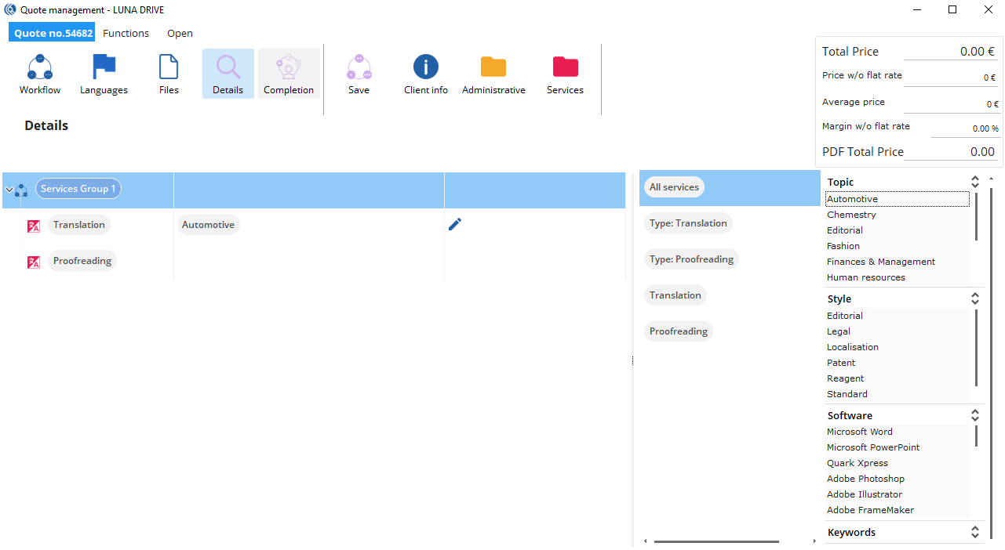Viewport: 1005px width, 550px height.
Task: Choose Chemestry in the Topic list
Action: [851, 215]
